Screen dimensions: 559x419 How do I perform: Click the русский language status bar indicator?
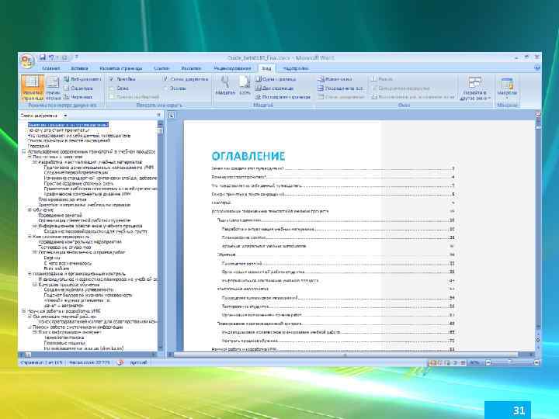click(138, 362)
